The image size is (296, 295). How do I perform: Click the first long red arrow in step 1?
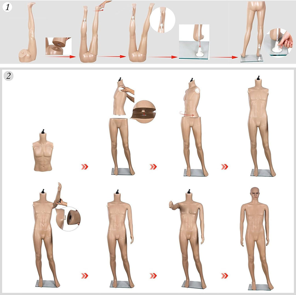click(60, 57)
